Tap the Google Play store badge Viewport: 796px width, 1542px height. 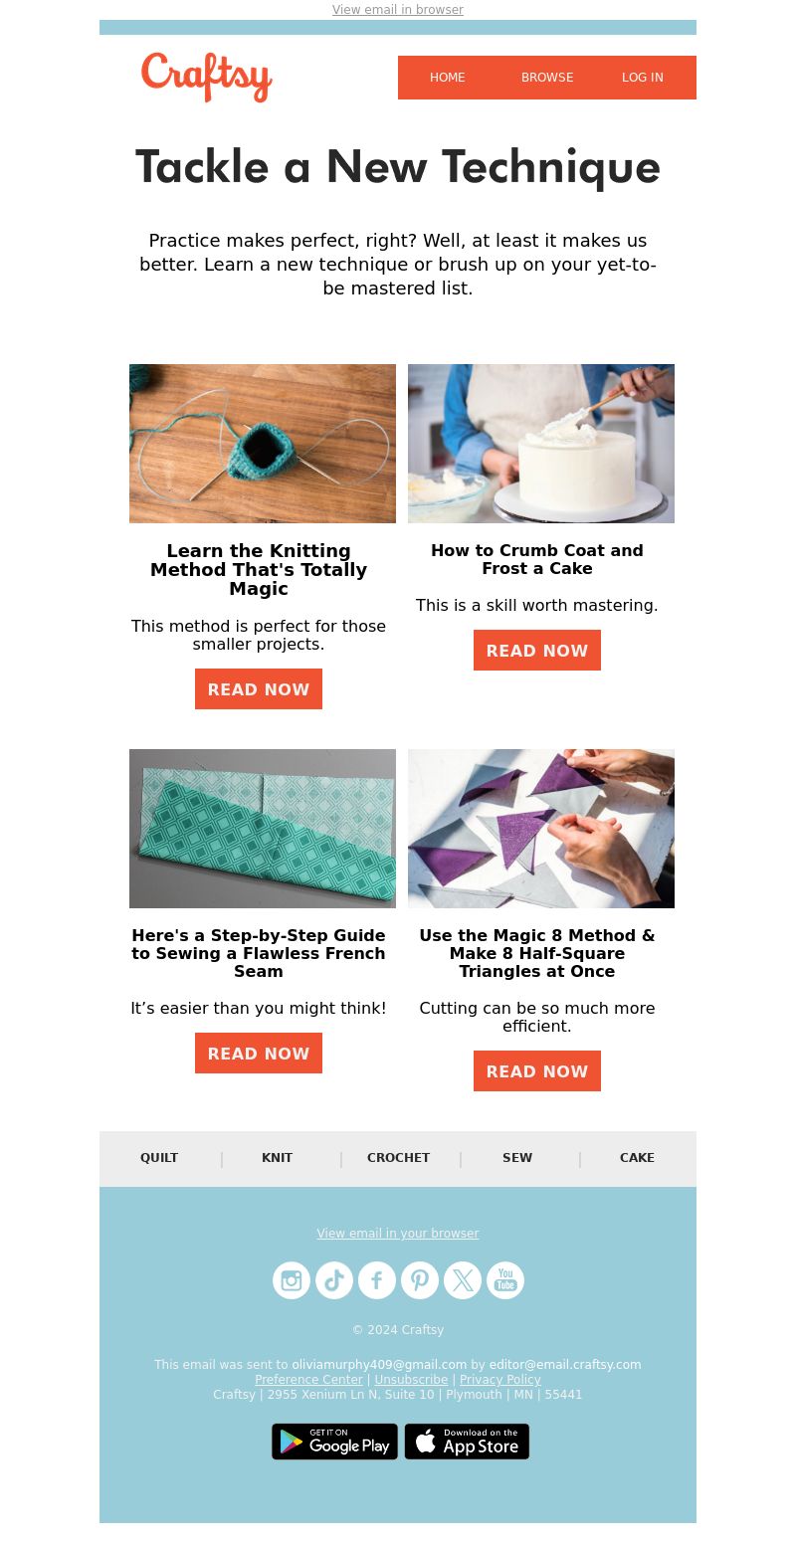334,1442
